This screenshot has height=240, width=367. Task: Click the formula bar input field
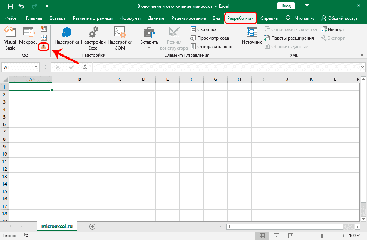[224, 67]
